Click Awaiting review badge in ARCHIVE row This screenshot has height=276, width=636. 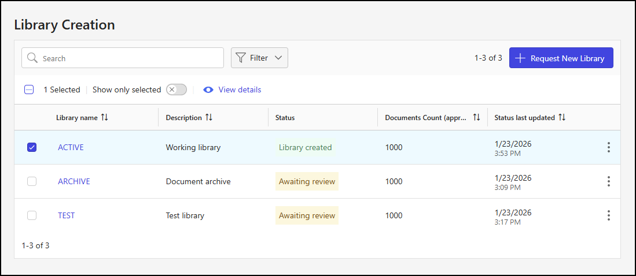tap(307, 181)
